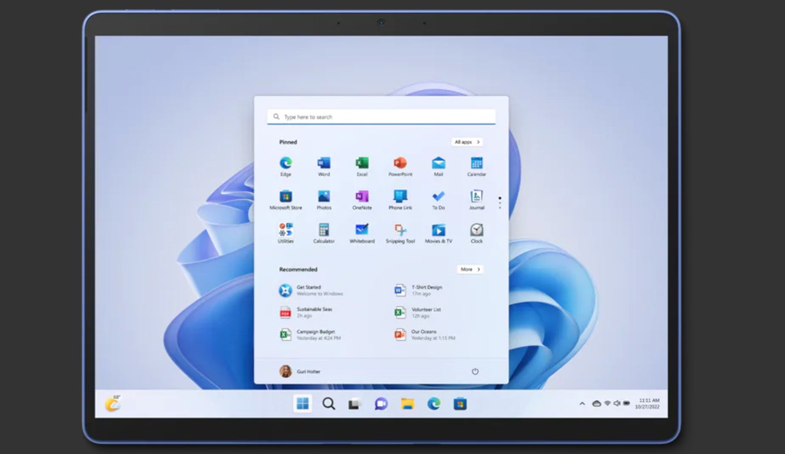Show hidden system tray icons chevron
This screenshot has height=454, width=785.
pos(582,404)
